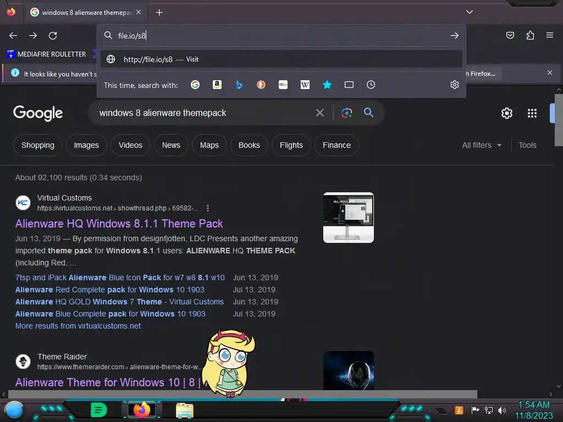Open the Save to Pocket icon
This screenshot has height=422, width=563.
point(510,35)
